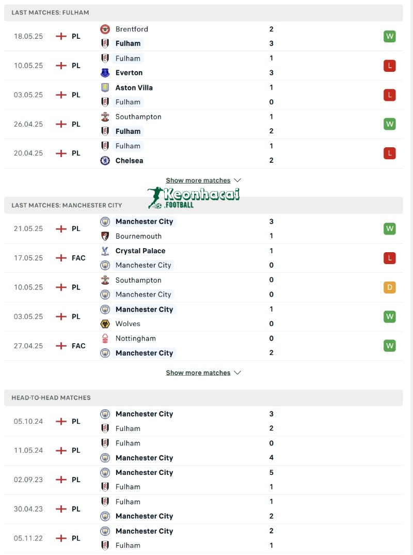Click the chevron beside Fulham's Show more matches
This screenshot has width=413, height=555.
(237, 180)
